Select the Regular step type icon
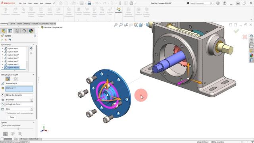The height and width of the screenshot is (143, 254). point(8,79)
